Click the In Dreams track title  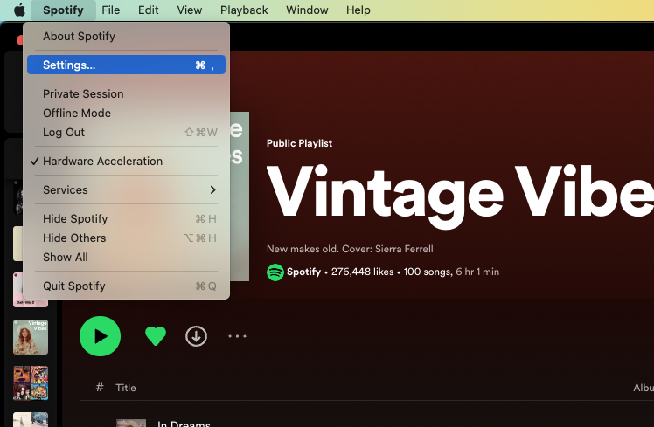pos(184,424)
